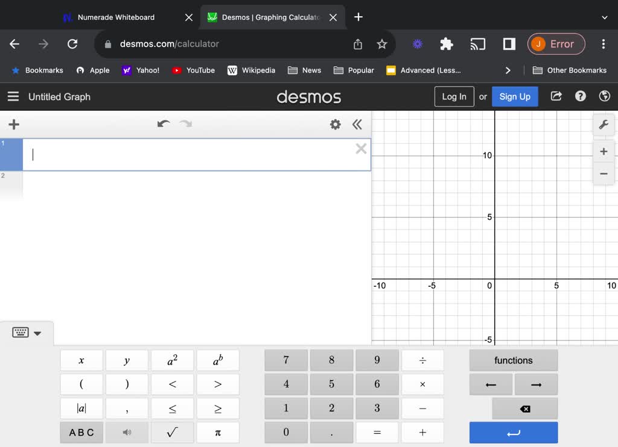The height and width of the screenshot is (447, 618).
Task: Rename the Untitled Graph title
Action: click(x=59, y=97)
